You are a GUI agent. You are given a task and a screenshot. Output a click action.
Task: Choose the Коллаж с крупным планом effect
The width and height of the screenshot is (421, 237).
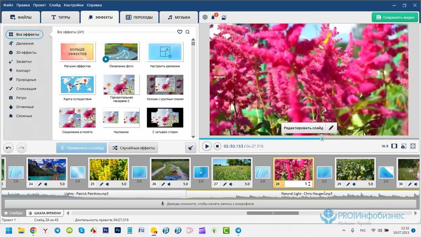coord(165,85)
